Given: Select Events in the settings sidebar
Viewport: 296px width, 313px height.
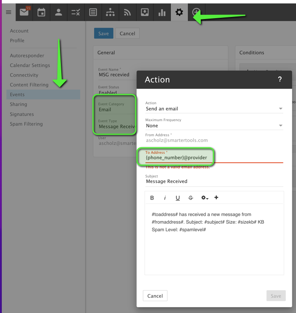Looking at the screenshot, I should tap(17, 94).
